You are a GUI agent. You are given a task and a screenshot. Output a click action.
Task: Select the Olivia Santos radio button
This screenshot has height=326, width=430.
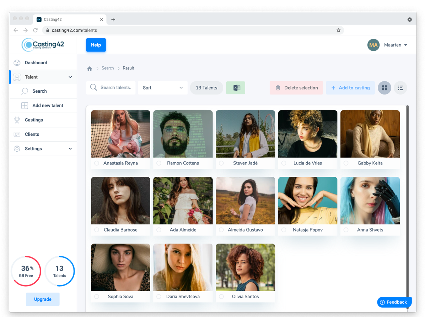(221, 297)
